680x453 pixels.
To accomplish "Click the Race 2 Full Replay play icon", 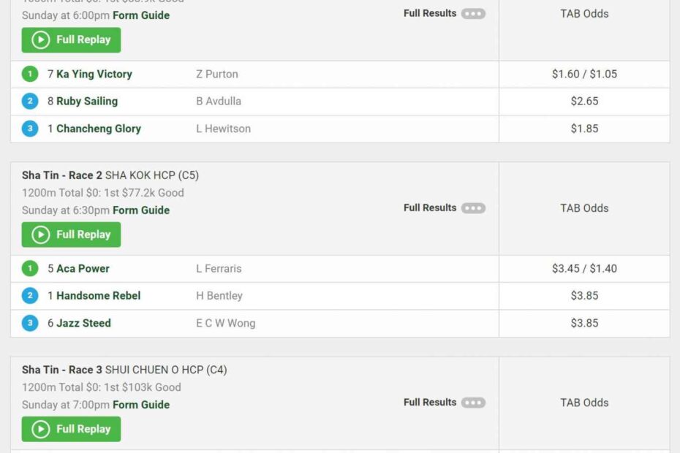I will coord(41,235).
